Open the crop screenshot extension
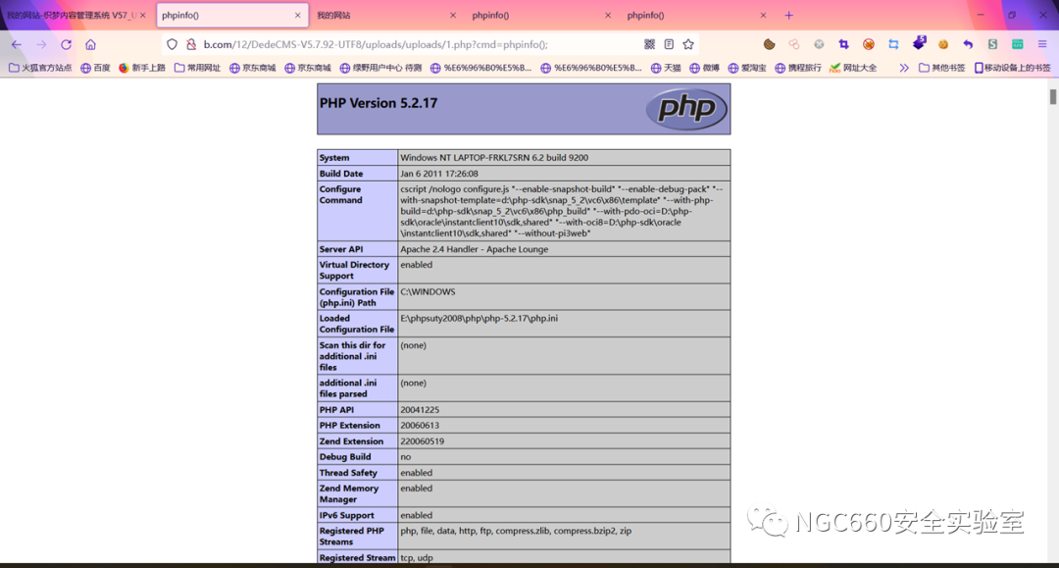The image size is (1059, 568). [x=843, y=44]
